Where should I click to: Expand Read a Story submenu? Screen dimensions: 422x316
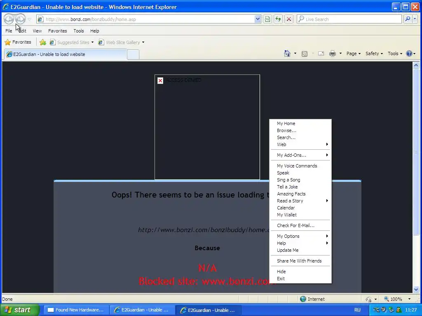[300, 201]
